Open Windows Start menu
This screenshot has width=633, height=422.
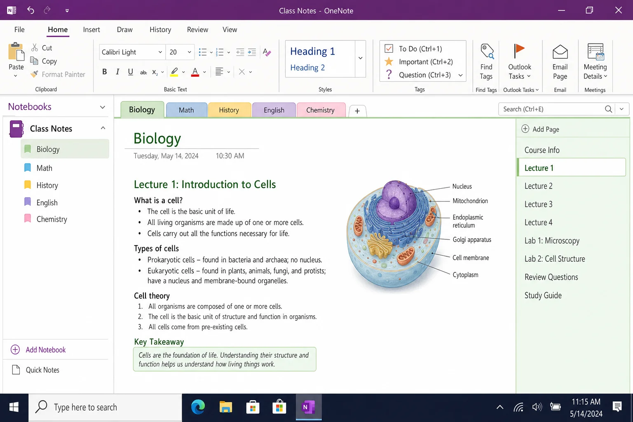tap(14, 407)
